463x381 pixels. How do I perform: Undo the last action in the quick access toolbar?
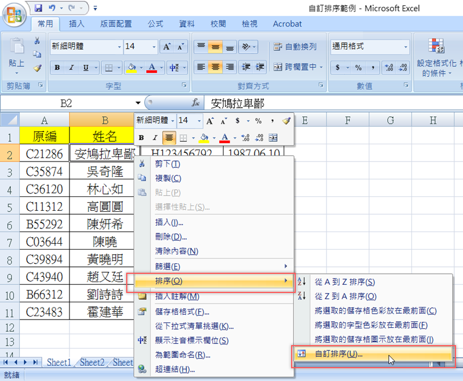(x=52, y=8)
